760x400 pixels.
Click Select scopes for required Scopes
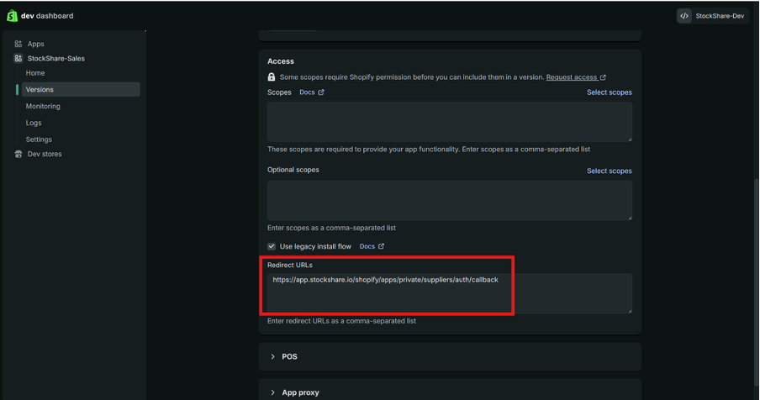click(x=609, y=92)
